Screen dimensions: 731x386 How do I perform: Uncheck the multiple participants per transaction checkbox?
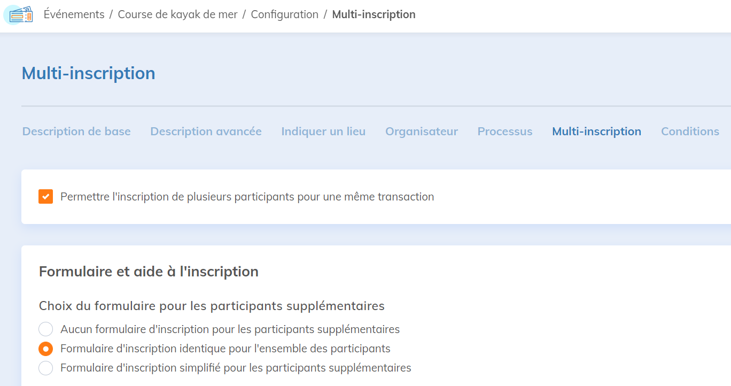point(46,197)
